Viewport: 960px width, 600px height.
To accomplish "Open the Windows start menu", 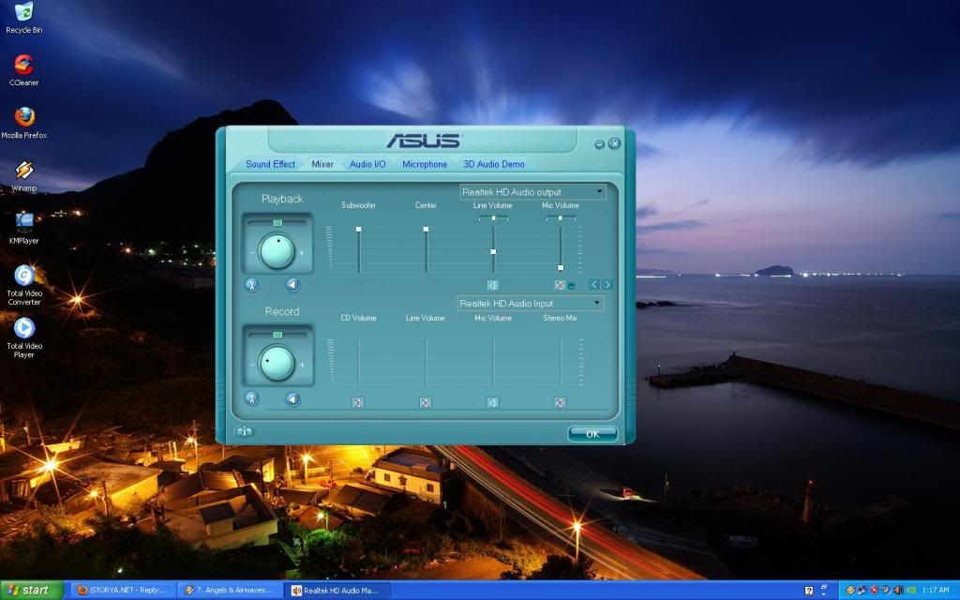I will [x=31, y=591].
